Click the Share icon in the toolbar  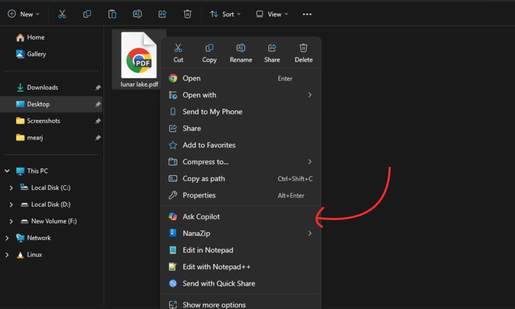162,14
